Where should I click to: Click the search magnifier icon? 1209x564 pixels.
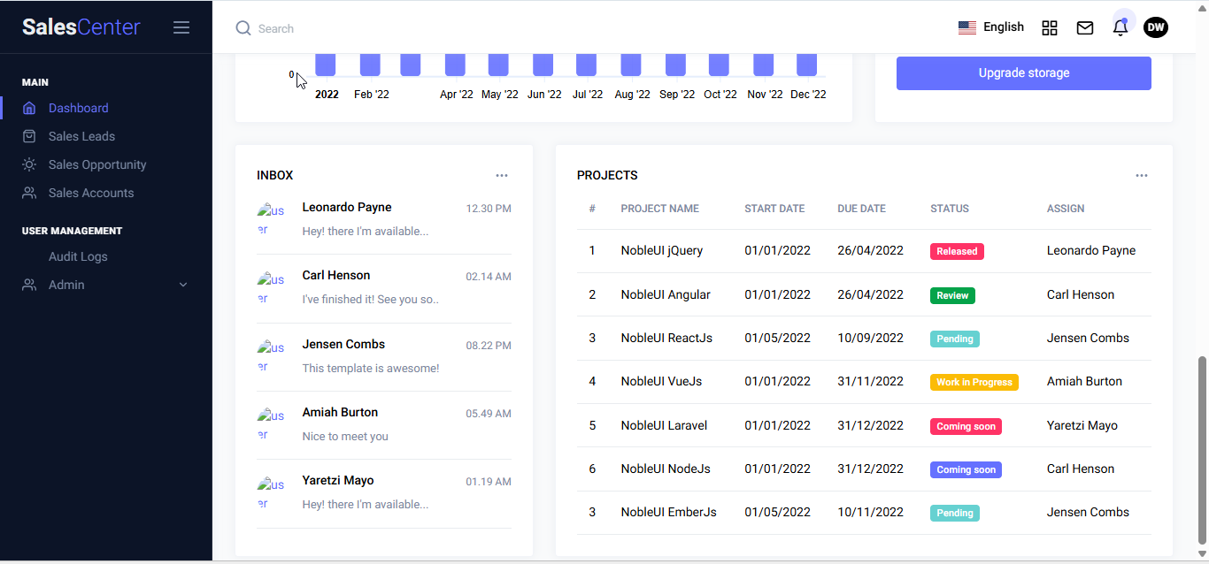tap(243, 28)
